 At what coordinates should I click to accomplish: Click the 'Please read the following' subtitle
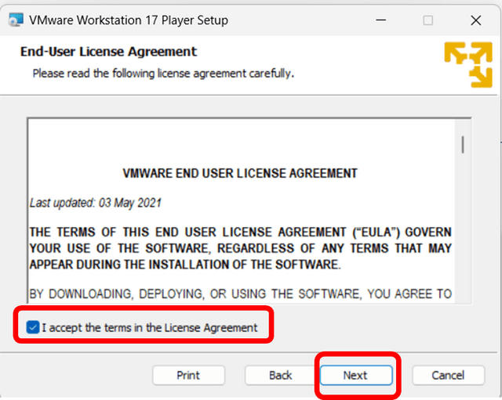coord(162,73)
